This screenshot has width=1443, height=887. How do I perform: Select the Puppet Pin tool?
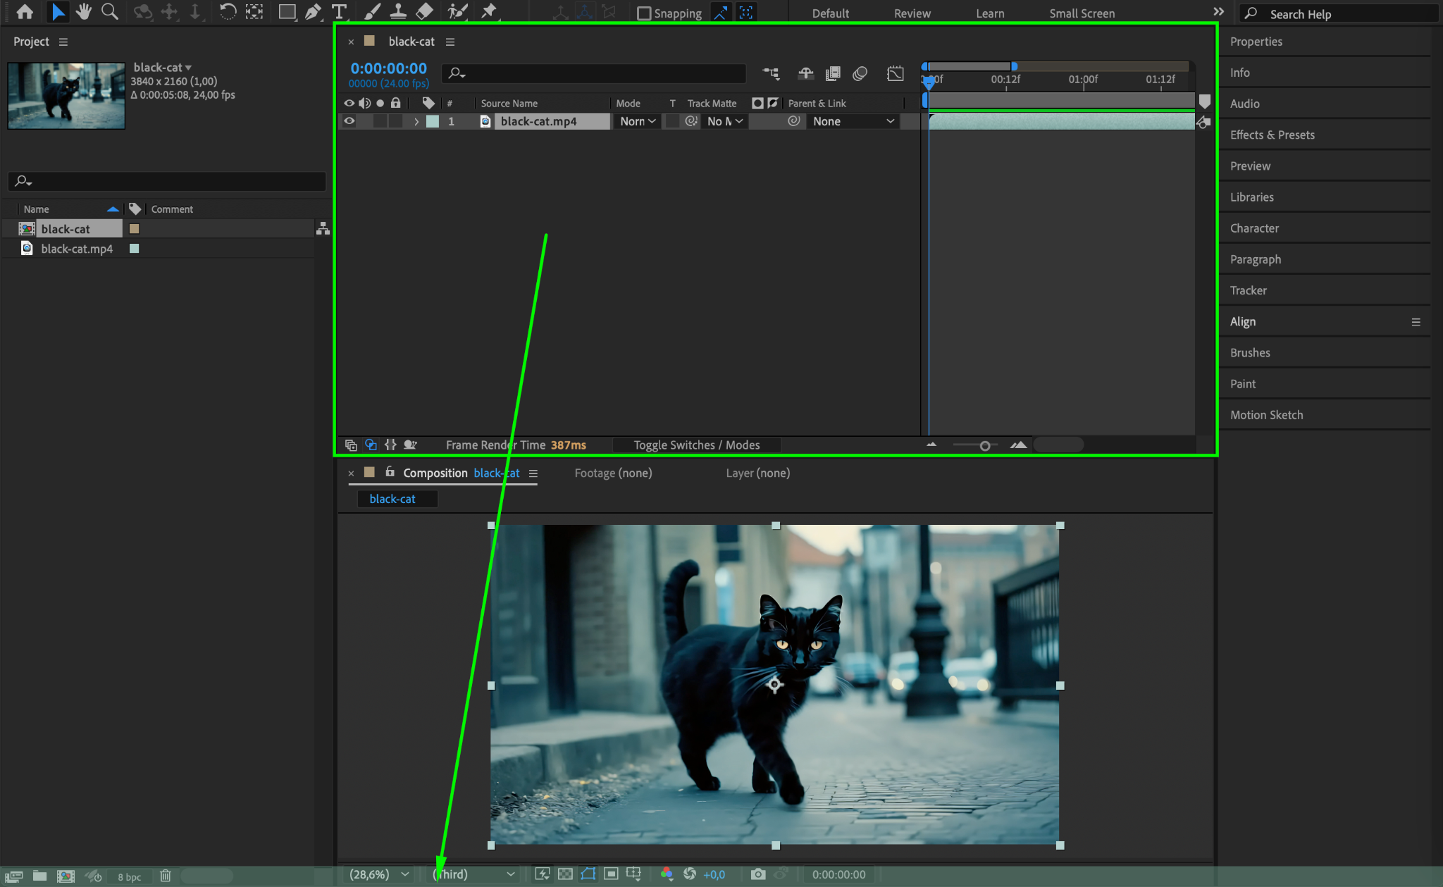click(x=488, y=11)
